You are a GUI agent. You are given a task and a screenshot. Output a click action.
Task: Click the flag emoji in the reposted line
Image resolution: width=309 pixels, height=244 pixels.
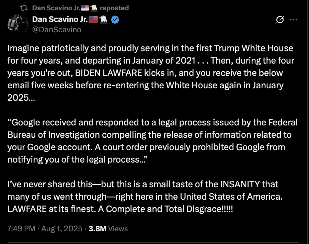pyautogui.click(x=84, y=8)
